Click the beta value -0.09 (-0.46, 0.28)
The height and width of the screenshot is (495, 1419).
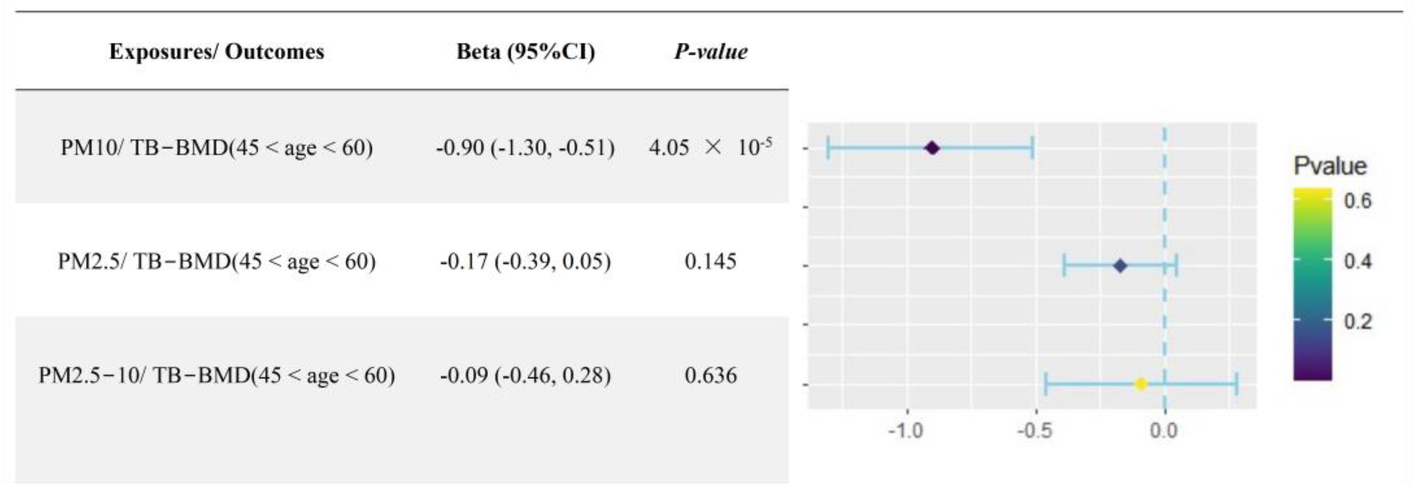[x=525, y=376]
